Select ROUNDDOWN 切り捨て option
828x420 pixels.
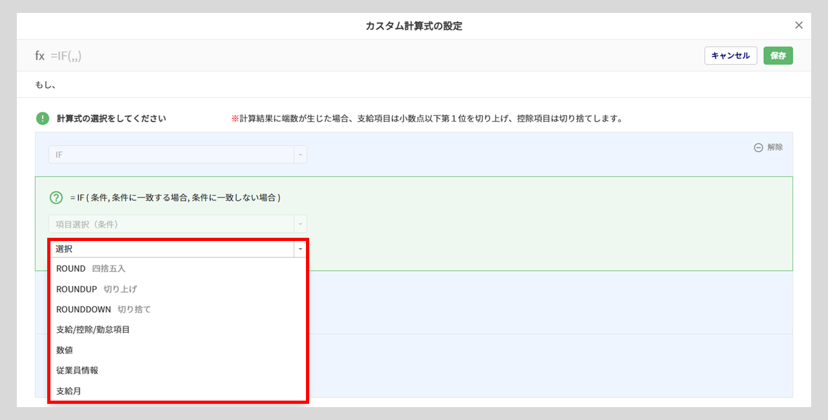click(178, 310)
